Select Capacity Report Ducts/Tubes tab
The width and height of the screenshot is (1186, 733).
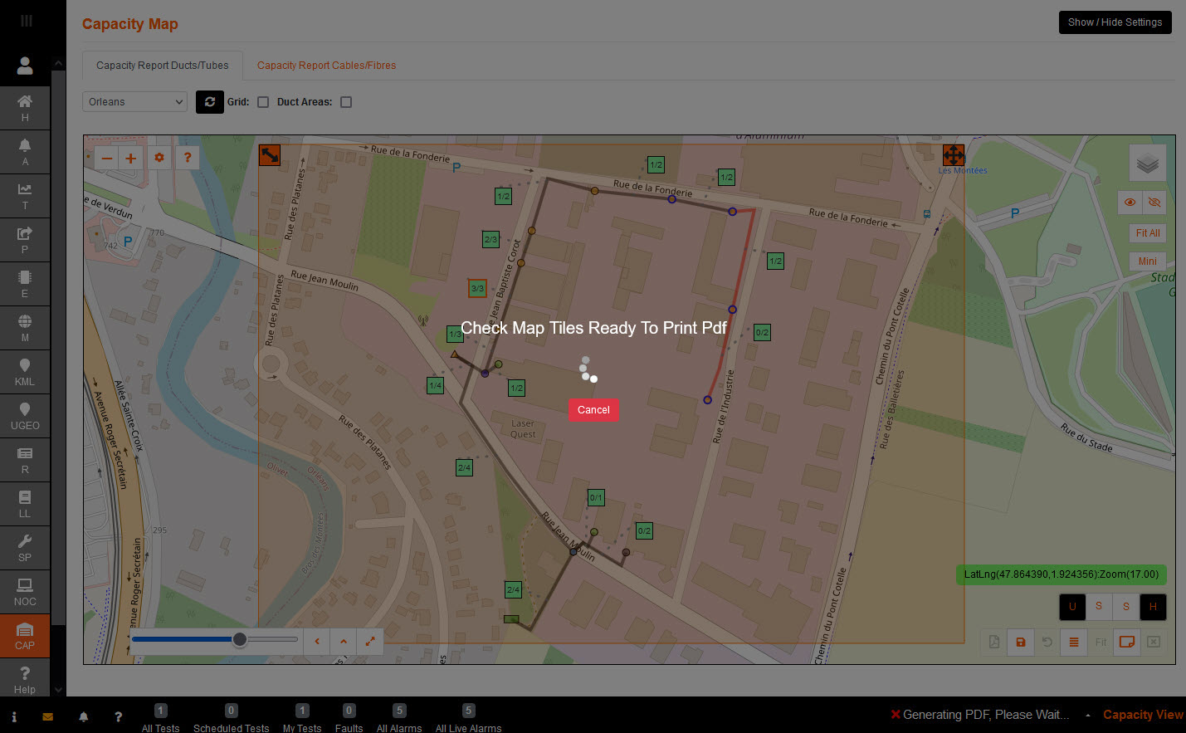point(162,66)
